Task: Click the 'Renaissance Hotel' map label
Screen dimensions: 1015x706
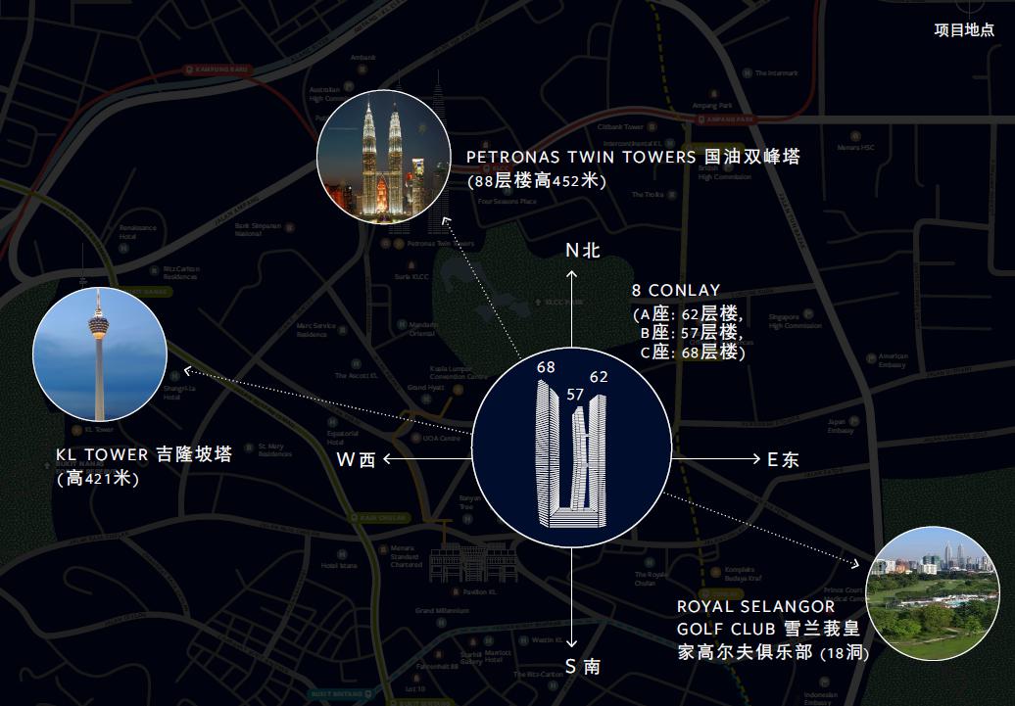Action: click(x=137, y=232)
